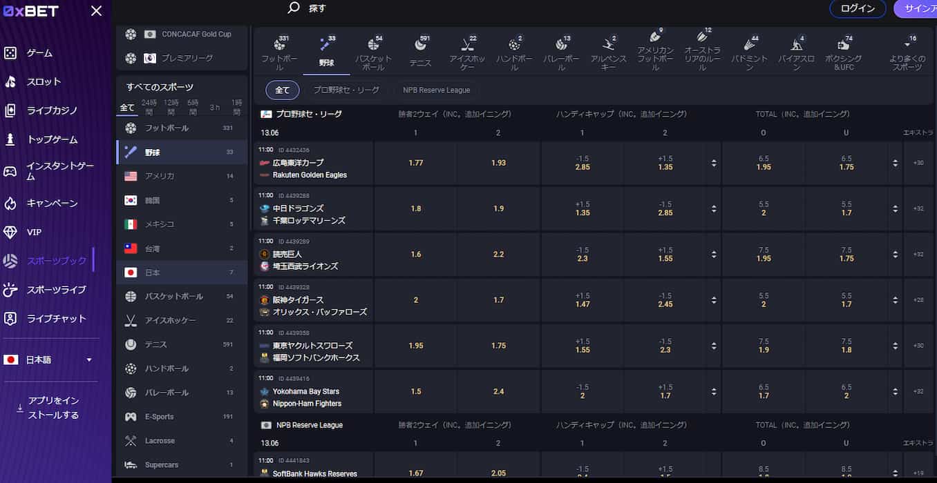937x483 pixels.
Task: Expand total options for 広島東洋カープ match
Action: (x=895, y=164)
